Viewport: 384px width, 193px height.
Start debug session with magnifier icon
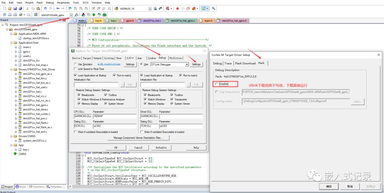point(167,8)
